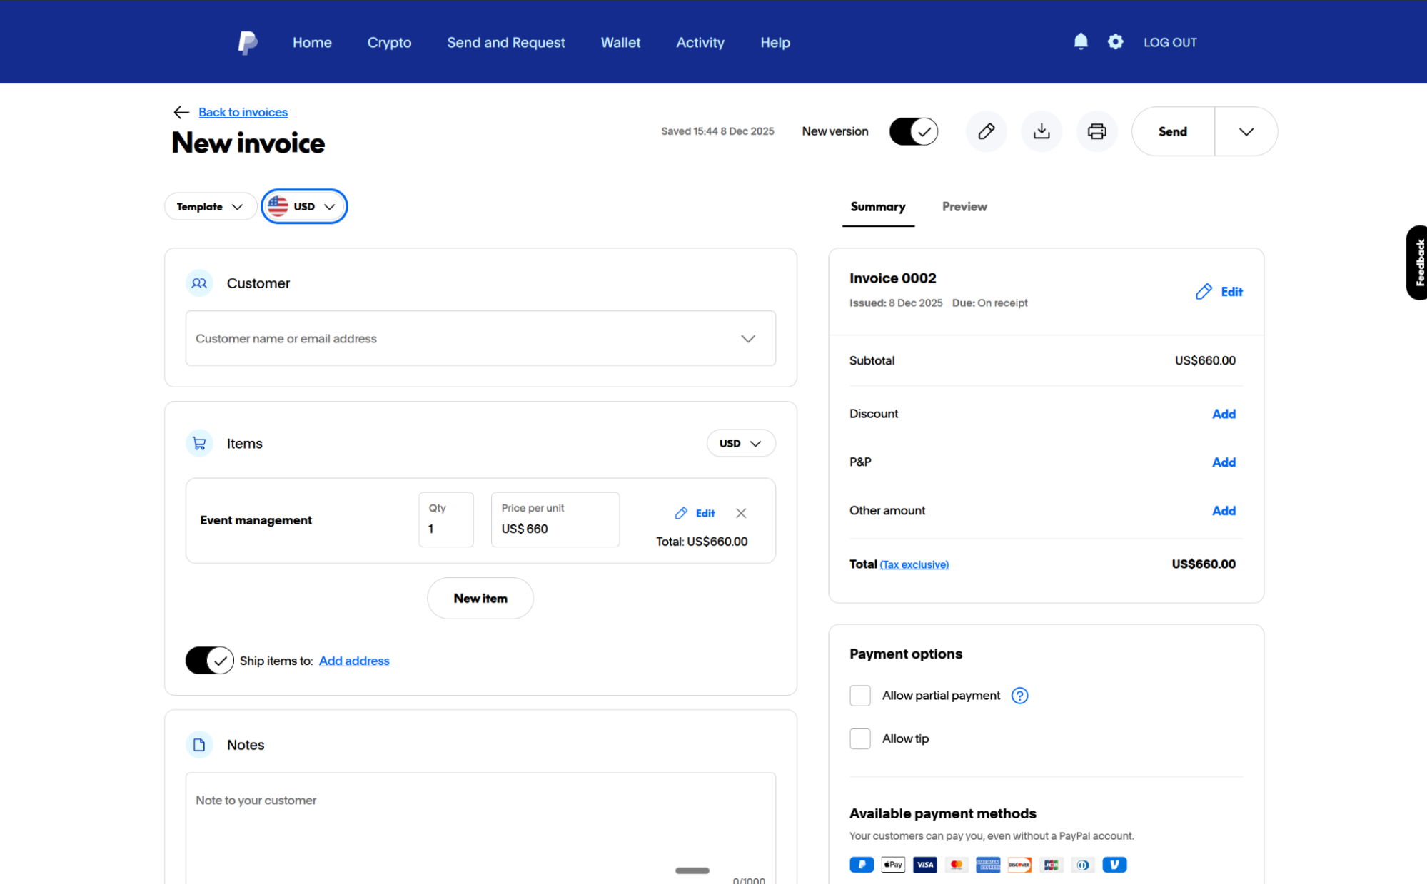Open settings via the gear icon
The height and width of the screenshot is (884, 1427).
pos(1115,41)
